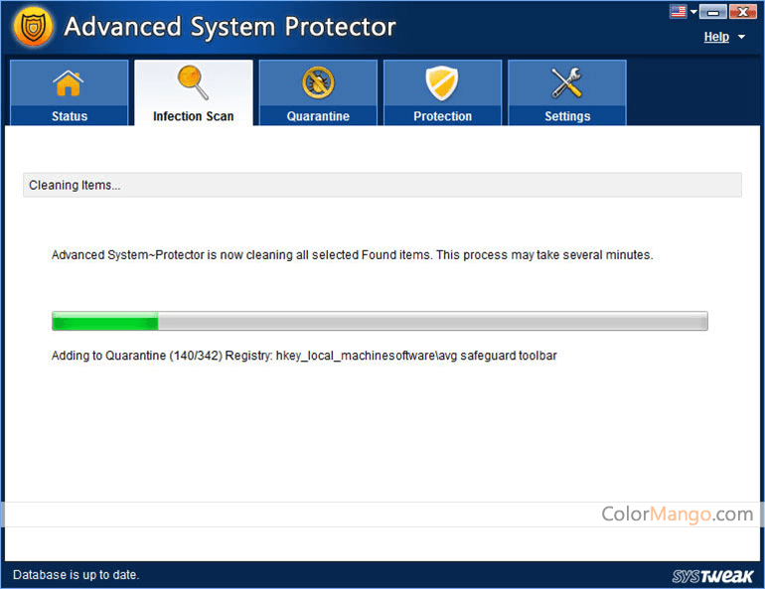This screenshot has width=765, height=589.
Task: Click the house icon on Status tab
Action: point(69,84)
